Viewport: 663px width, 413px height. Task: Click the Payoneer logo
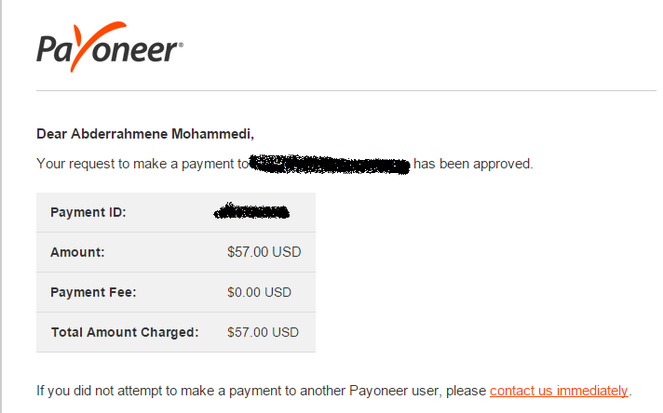coord(110,47)
